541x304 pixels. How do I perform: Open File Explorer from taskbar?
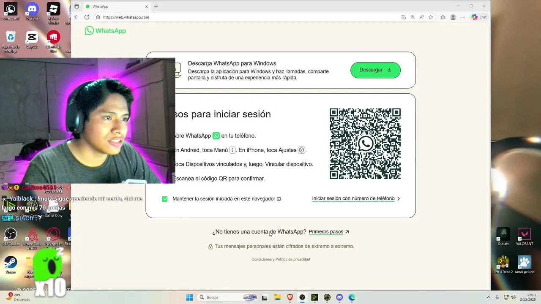pyautogui.click(x=277, y=297)
